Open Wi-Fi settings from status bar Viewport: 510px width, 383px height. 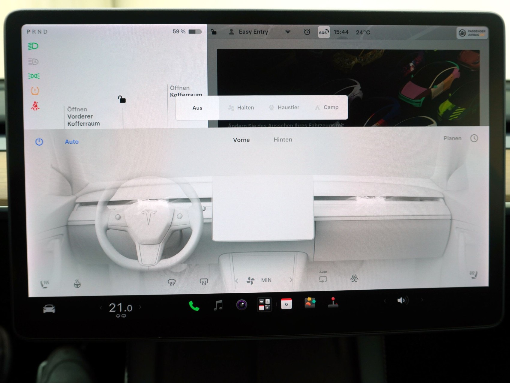(x=288, y=32)
